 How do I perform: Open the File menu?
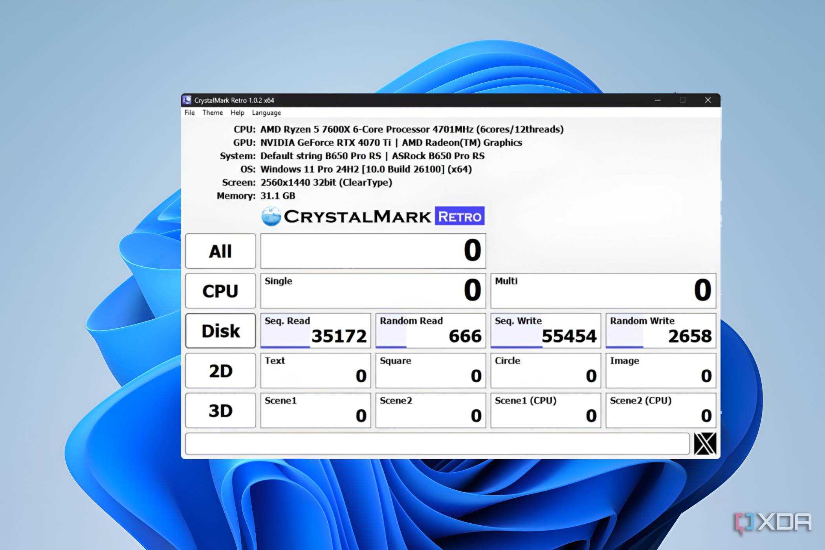point(189,113)
